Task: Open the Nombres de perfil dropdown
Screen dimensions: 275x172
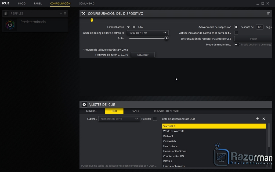Action: click(119, 119)
